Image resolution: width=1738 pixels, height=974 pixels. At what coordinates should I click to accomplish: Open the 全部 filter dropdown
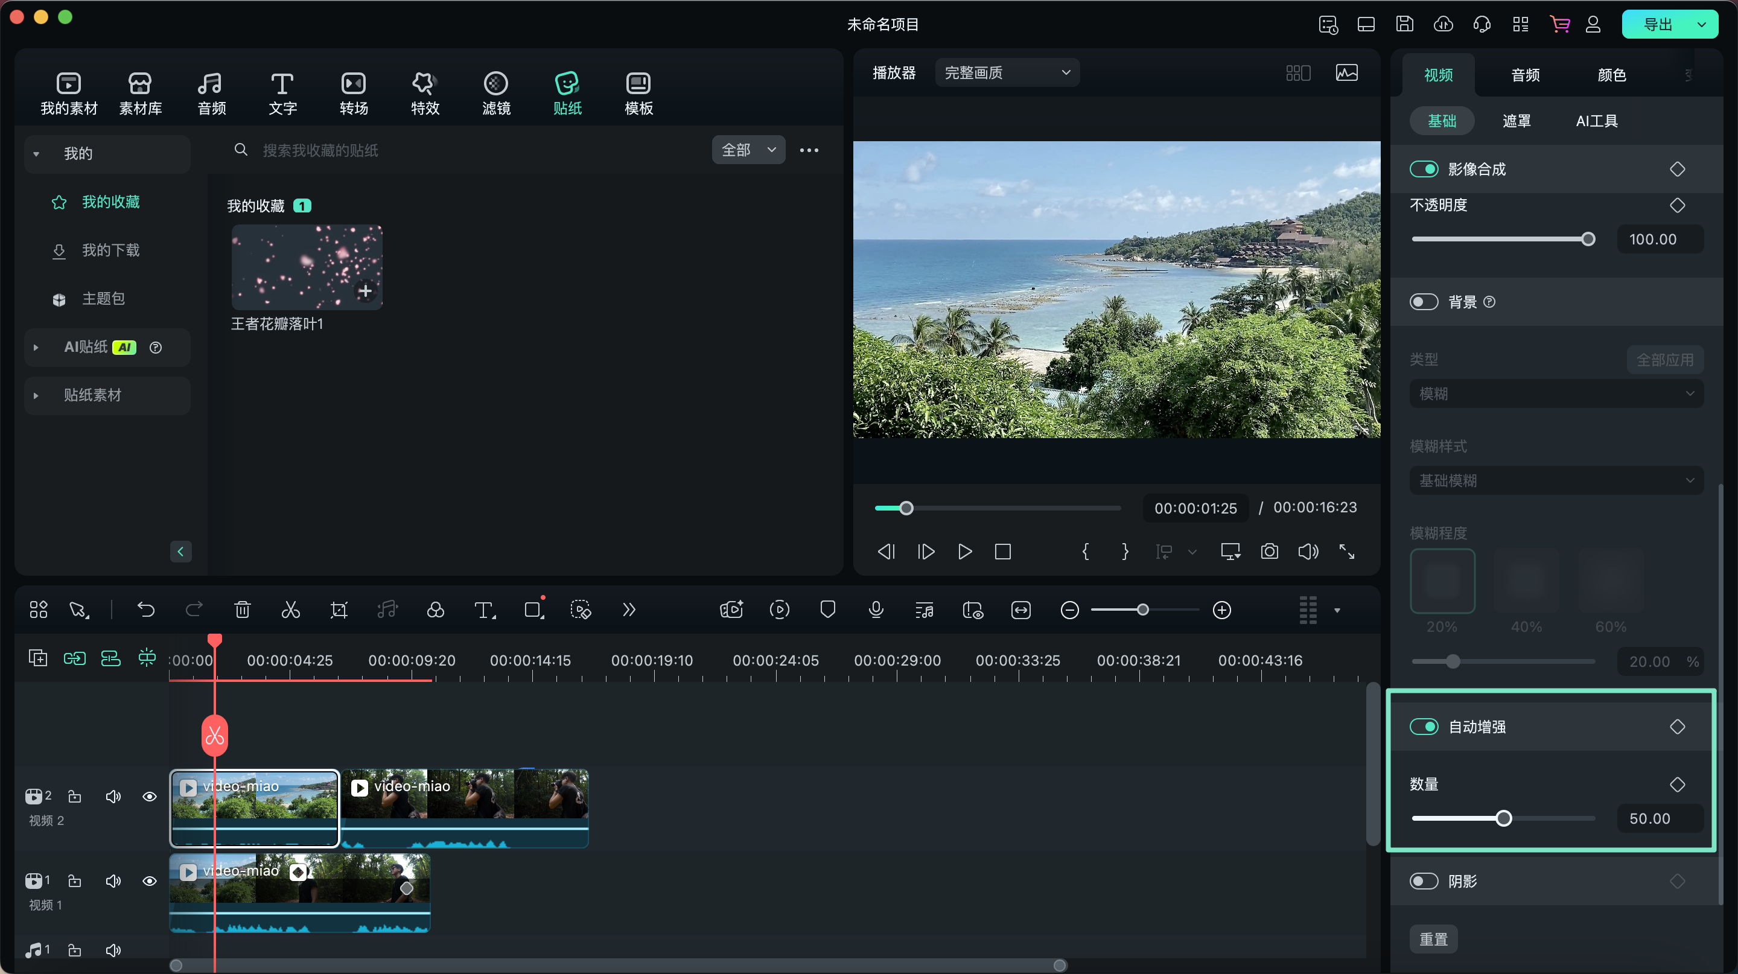click(748, 150)
